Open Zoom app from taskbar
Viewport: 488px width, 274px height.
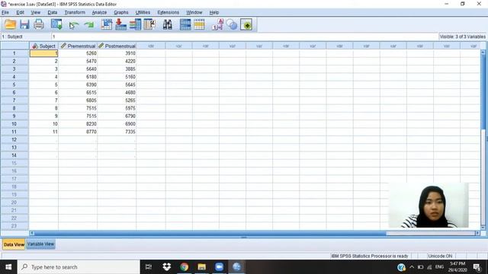pyautogui.click(x=219, y=267)
